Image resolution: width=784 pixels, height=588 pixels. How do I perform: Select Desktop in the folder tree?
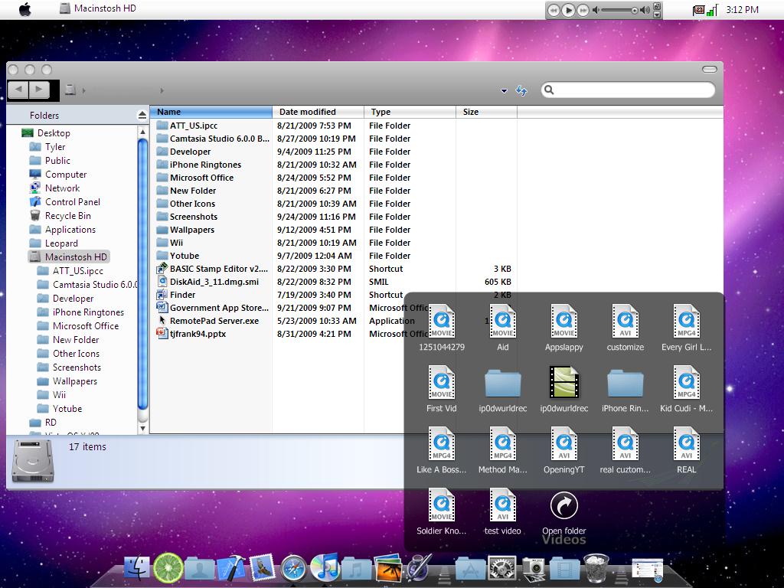[46, 133]
